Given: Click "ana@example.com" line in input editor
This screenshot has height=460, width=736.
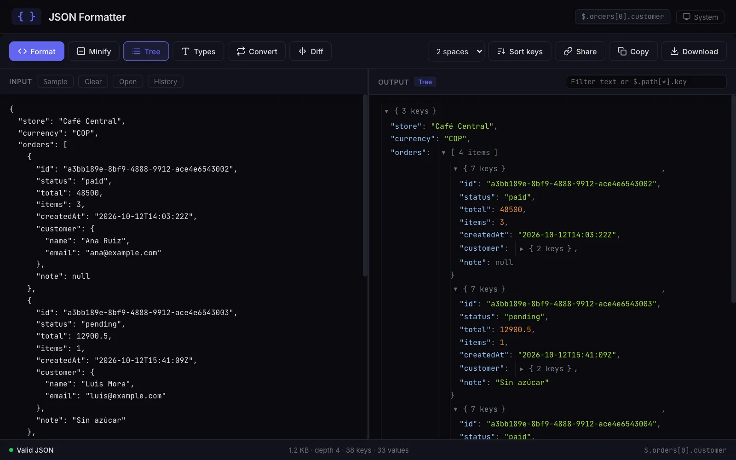Looking at the screenshot, I should 103,253.
